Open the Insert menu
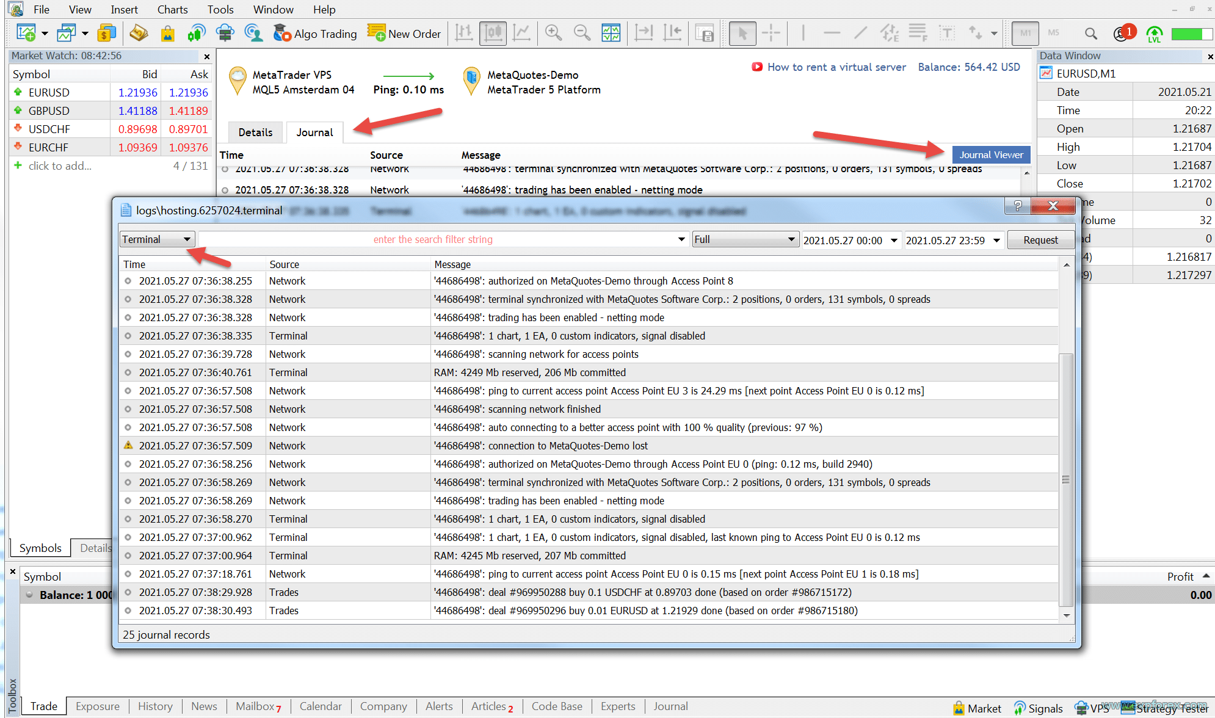1215x718 pixels. pyautogui.click(x=124, y=9)
